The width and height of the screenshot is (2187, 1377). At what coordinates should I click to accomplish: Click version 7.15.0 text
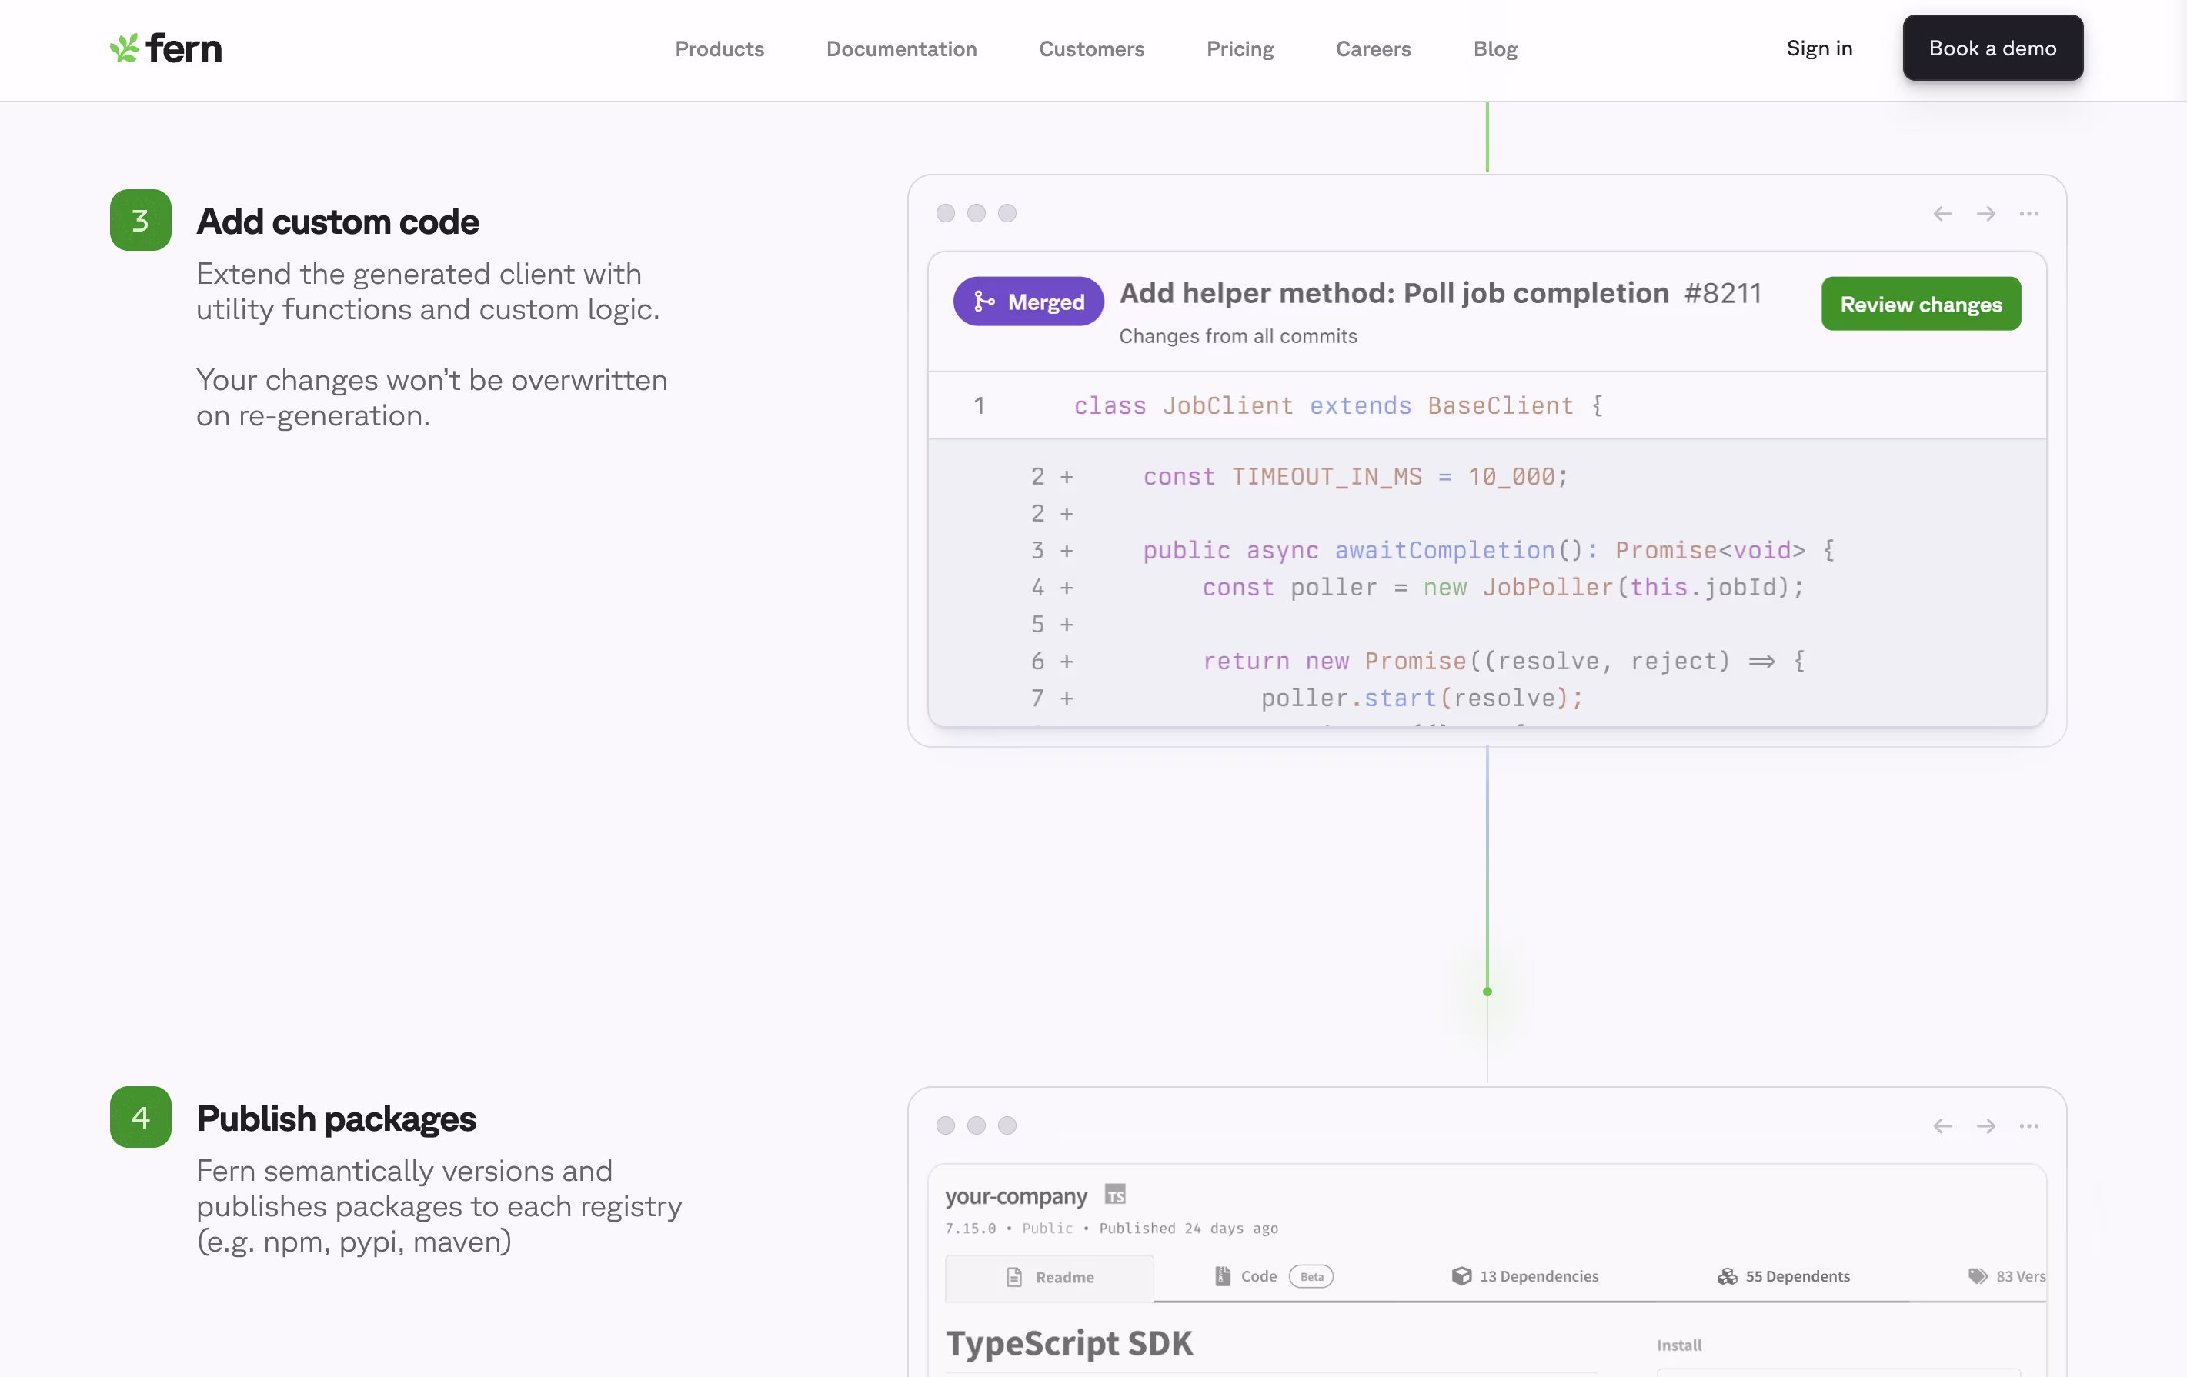(x=970, y=1228)
